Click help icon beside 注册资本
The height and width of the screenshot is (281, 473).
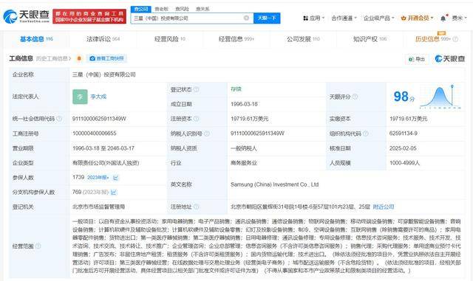pos(196,119)
